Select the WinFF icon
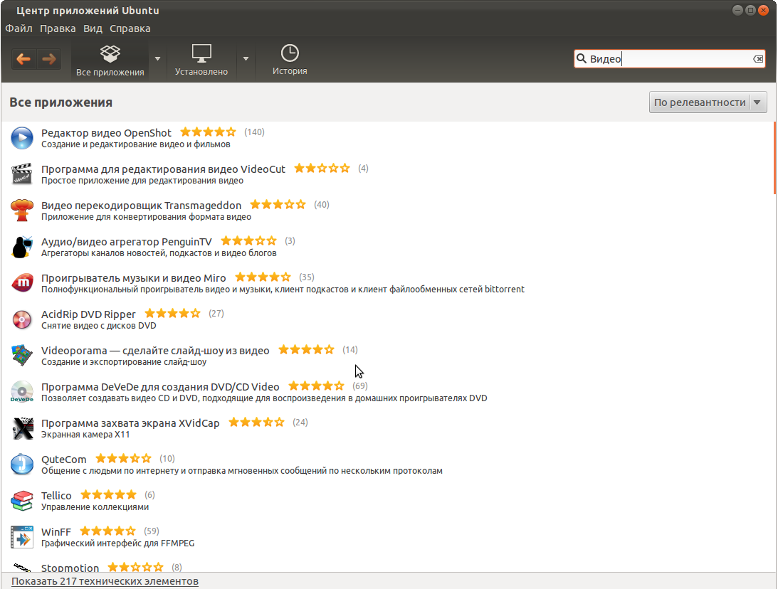Image resolution: width=778 pixels, height=589 pixels. click(x=22, y=537)
